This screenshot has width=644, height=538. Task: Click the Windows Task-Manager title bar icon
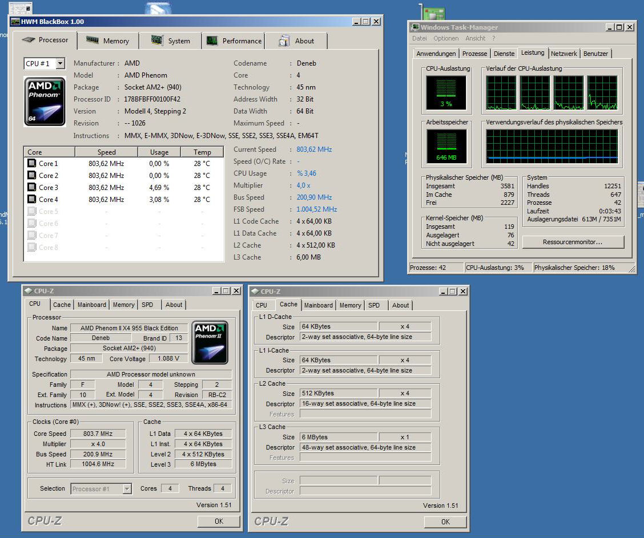(x=415, y=27)
